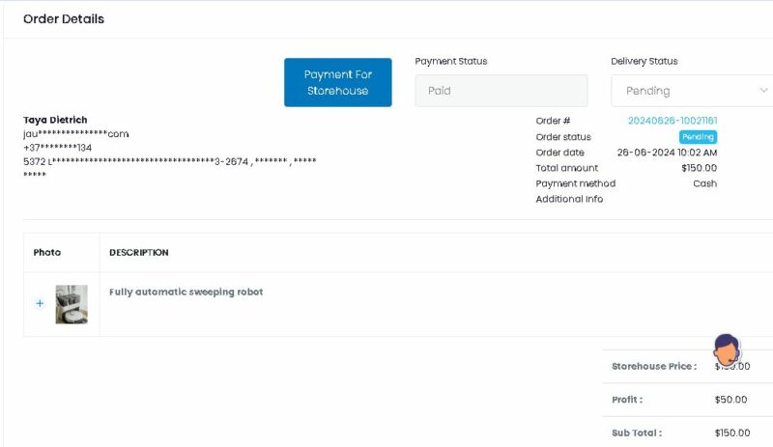Open order number 20240626-10021161 link
The height and width of the screenshot is (447, 773).
(x=672, y=121)
